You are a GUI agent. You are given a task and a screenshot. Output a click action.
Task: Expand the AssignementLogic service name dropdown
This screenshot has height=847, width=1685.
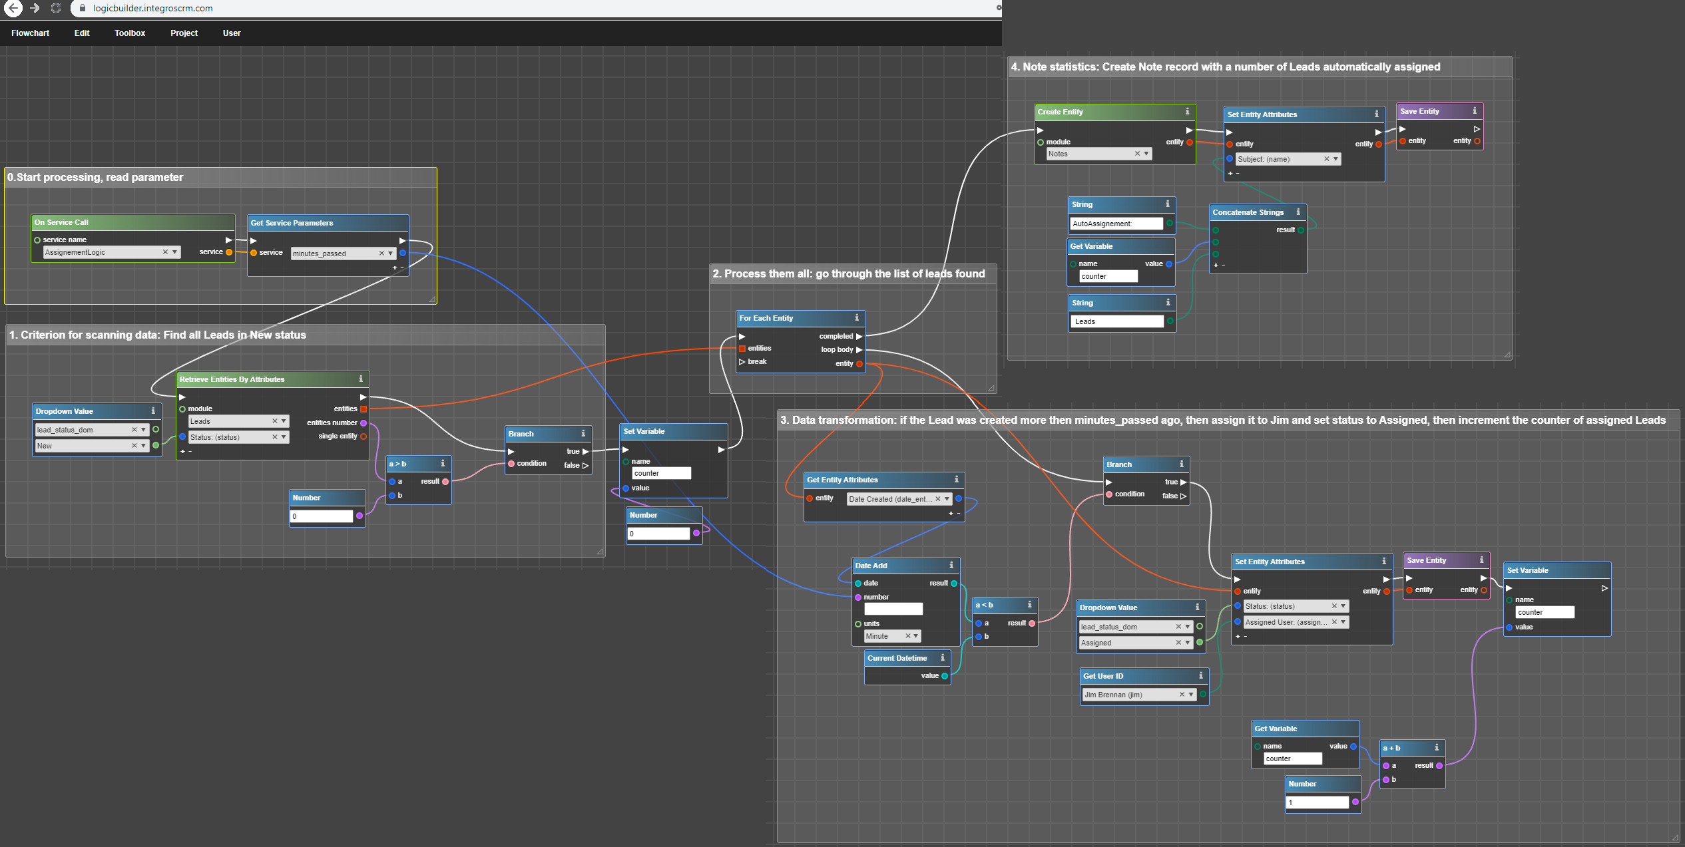pyautogui.click(x=174, y=252)
